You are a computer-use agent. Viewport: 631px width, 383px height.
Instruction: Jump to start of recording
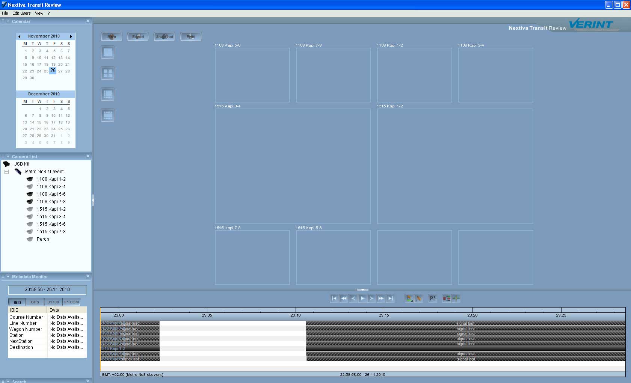tap(334, 299)
